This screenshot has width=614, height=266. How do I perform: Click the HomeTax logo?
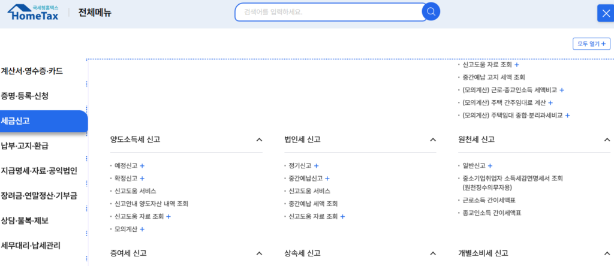[34, 12]
